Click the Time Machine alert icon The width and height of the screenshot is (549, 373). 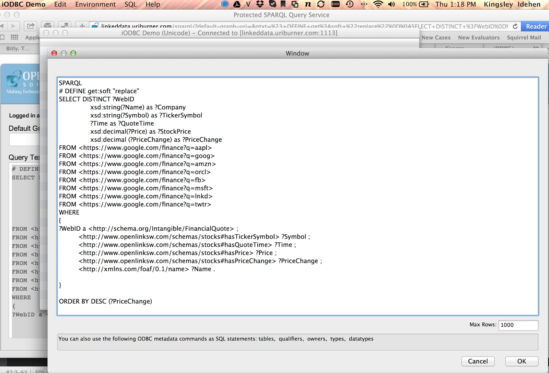350,4
